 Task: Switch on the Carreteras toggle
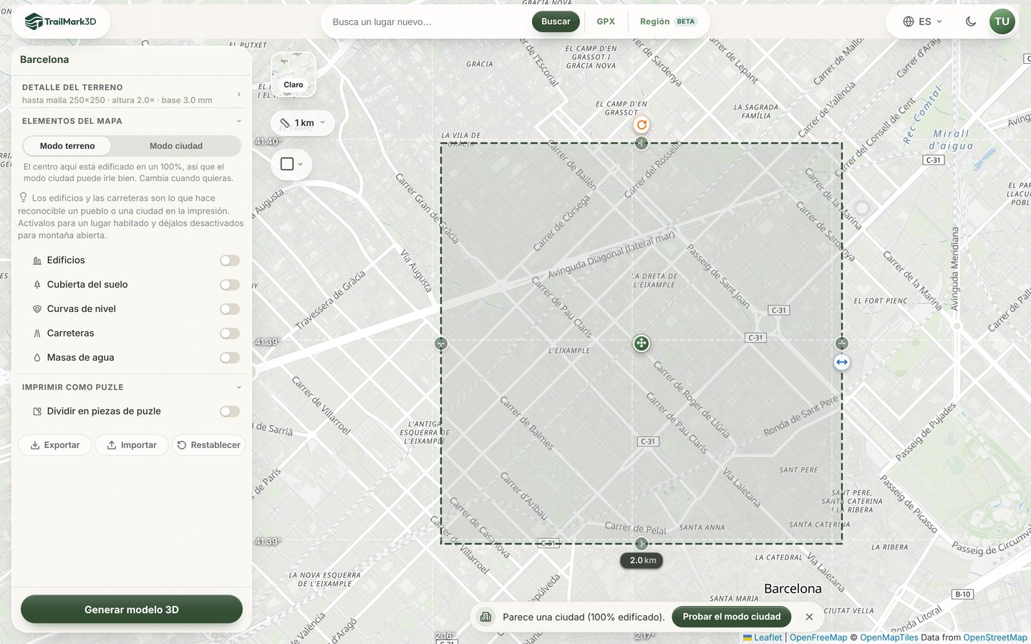[230, 333]
